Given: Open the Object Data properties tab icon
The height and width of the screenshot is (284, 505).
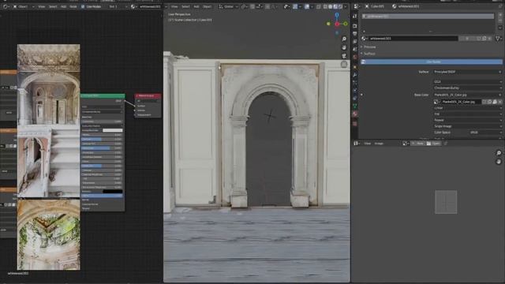Looking at the screenshot, I should (355, 106).
